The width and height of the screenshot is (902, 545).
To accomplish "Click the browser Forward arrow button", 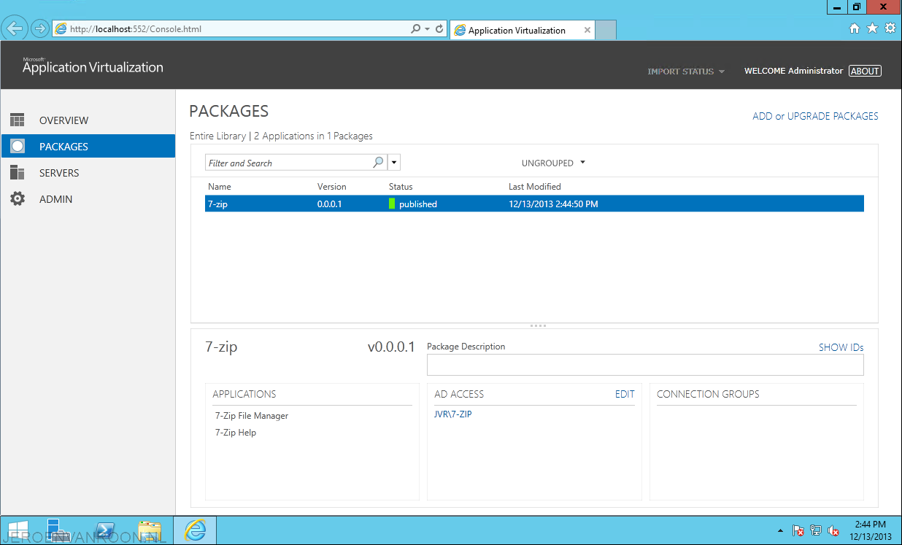I will (x=40, y=29).
